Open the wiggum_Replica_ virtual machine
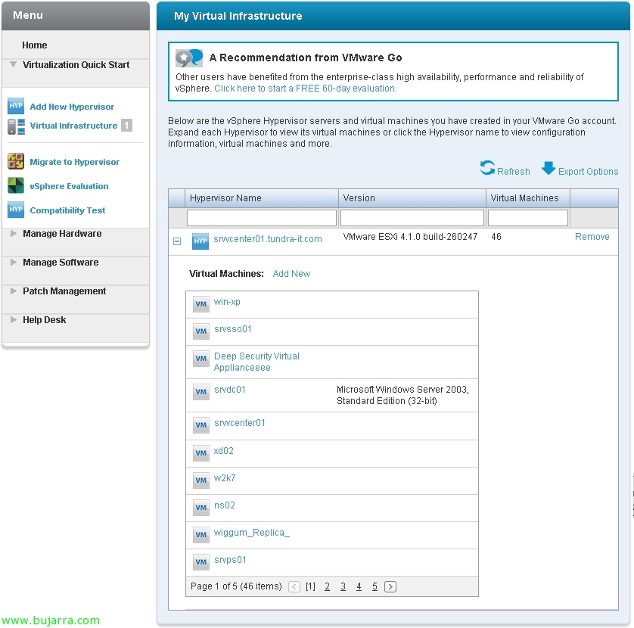 [251, 533]
